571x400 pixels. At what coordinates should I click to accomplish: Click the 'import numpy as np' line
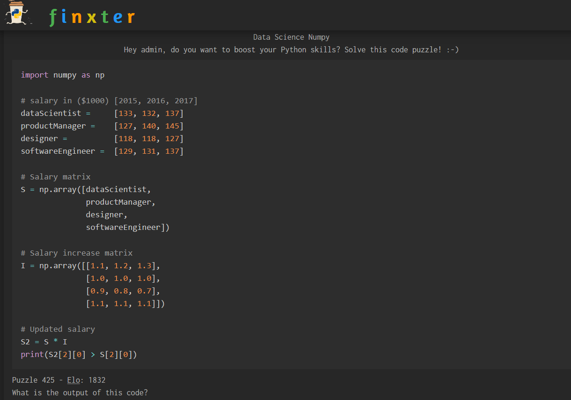63,75
